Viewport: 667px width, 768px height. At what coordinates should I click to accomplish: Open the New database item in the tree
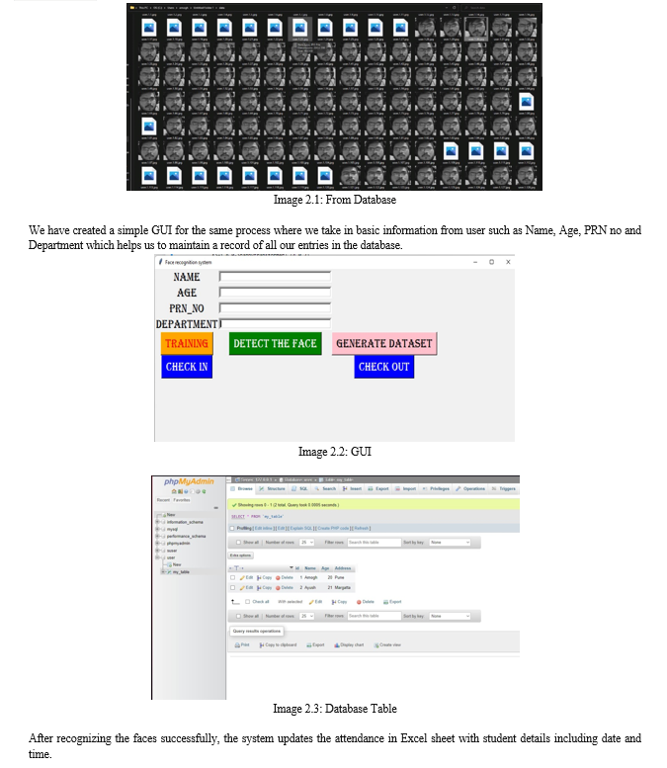[171, 515]
